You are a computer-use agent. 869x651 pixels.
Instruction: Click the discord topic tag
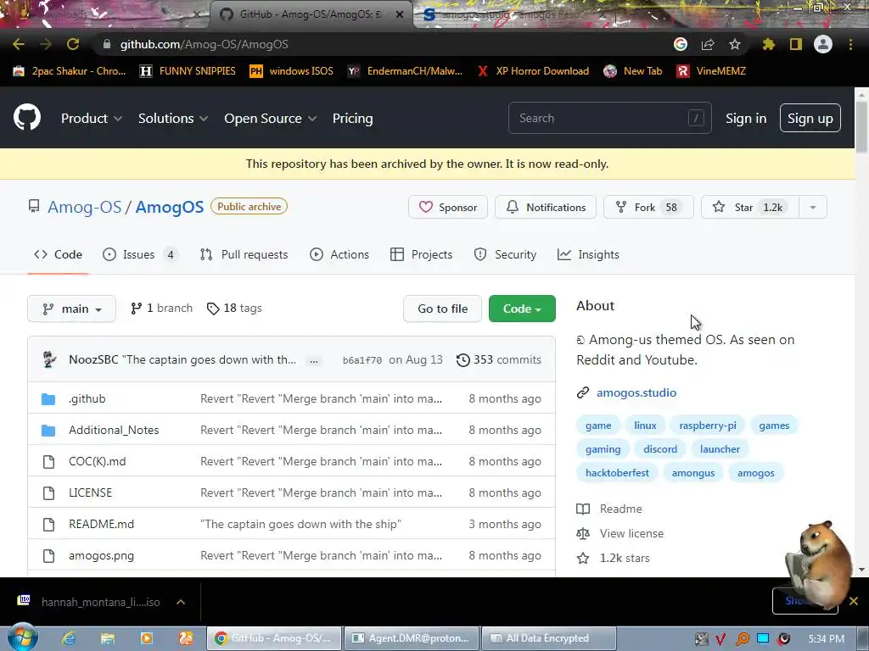click(x=660, y=449)
